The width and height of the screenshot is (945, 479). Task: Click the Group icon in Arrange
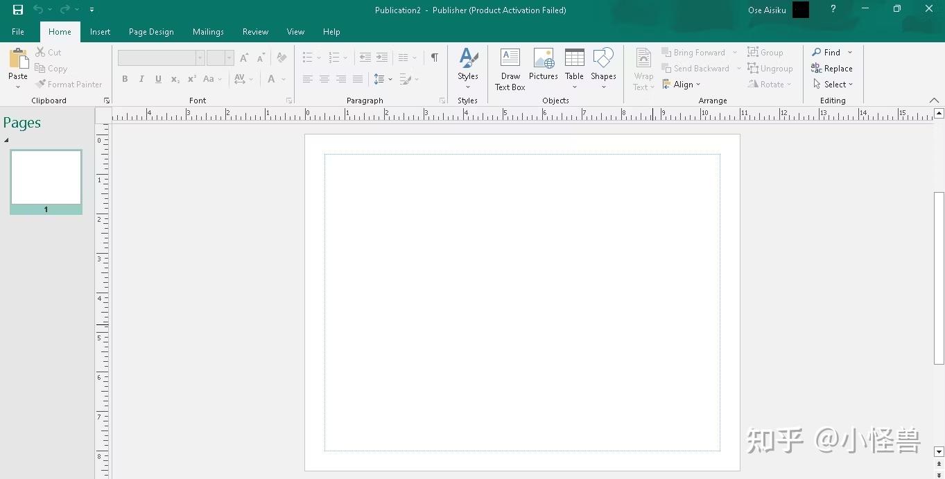pyautogui.click(x=765, y=52)
